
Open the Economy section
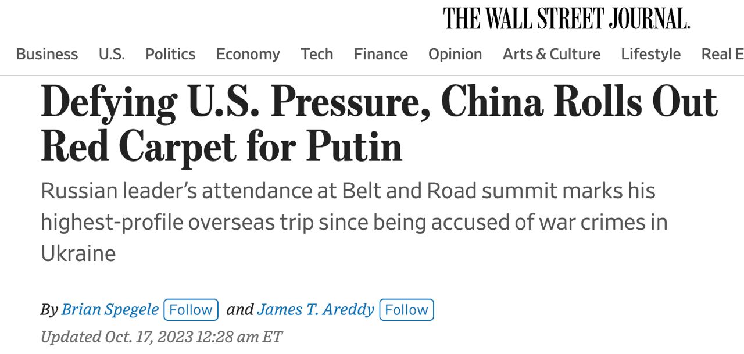tap(248, 54)
